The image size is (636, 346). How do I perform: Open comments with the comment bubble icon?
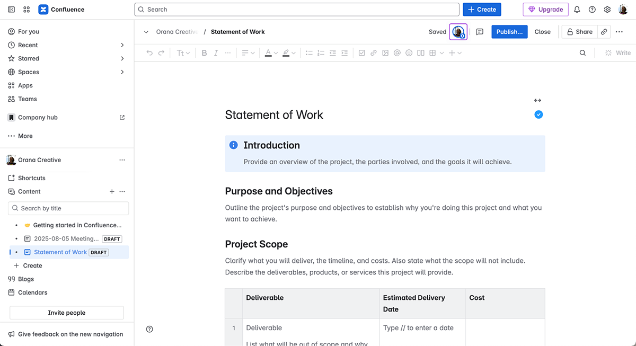[480, 32]
